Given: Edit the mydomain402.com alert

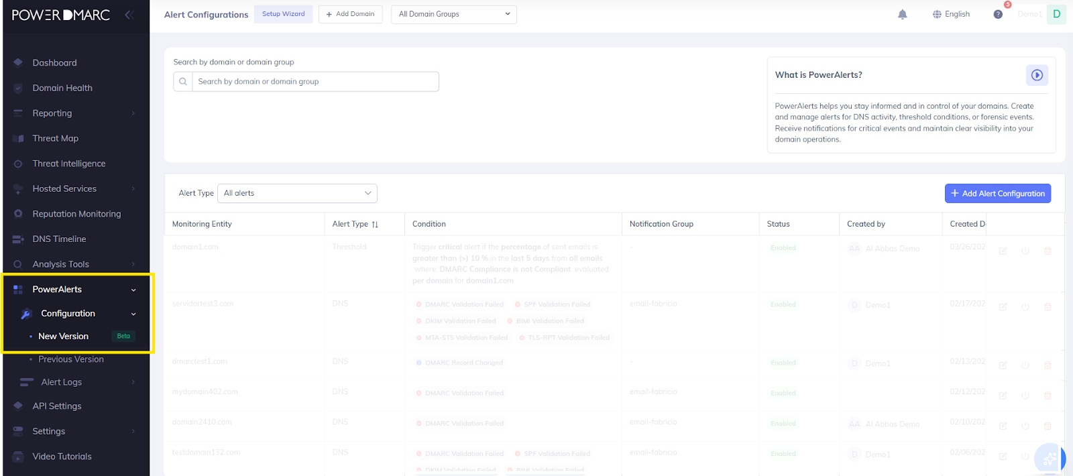Looking at the screenshot, I should pos(1003,396).
